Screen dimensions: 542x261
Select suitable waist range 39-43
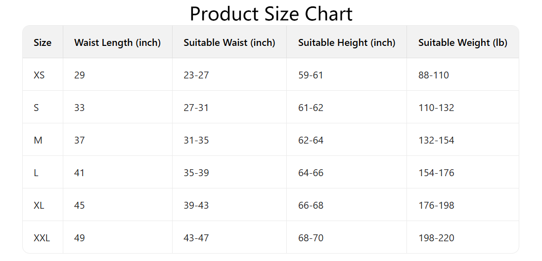pyautogui.click(x=196, y=206)
